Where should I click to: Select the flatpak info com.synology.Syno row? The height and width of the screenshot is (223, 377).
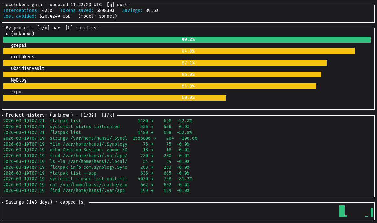pyautogui.click(x=96, y=167)
